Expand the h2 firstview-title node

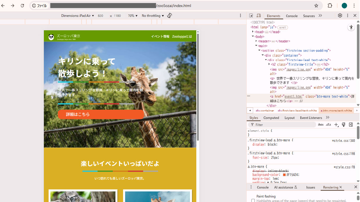click(269, 64)
